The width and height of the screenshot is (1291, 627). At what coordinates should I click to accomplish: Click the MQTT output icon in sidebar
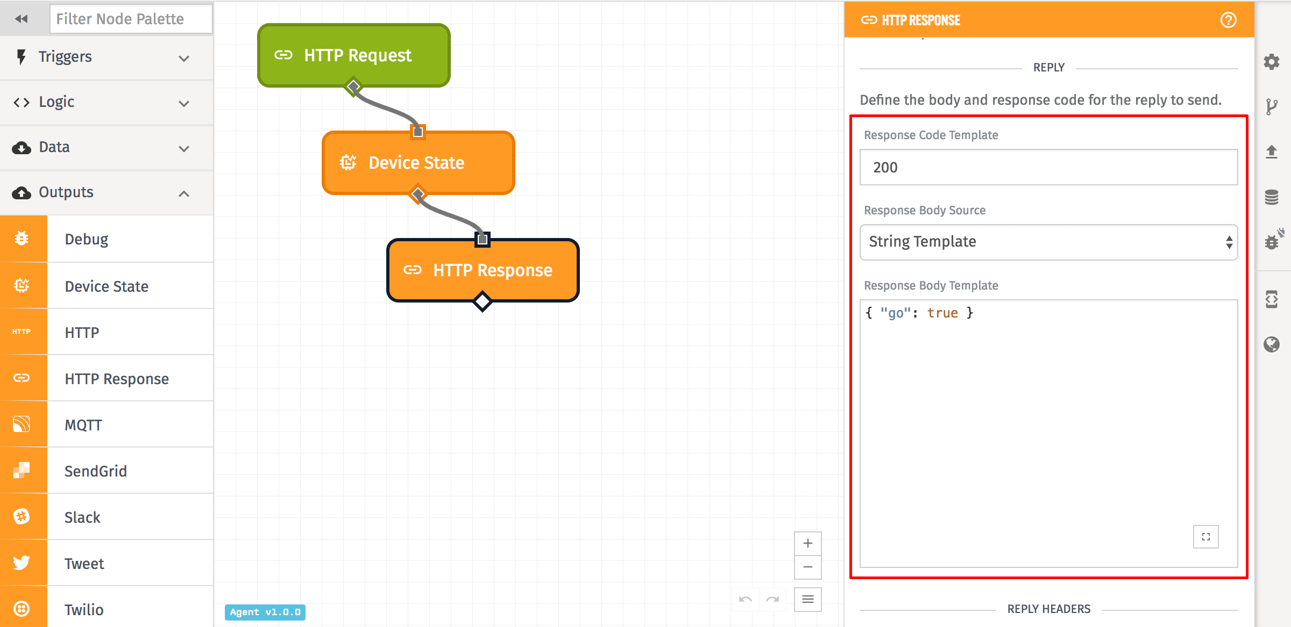click(x=22, y=424)
